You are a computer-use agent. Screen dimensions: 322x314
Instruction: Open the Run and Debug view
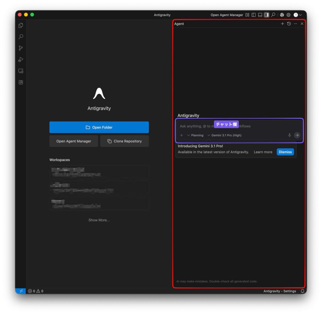[21, 59]
